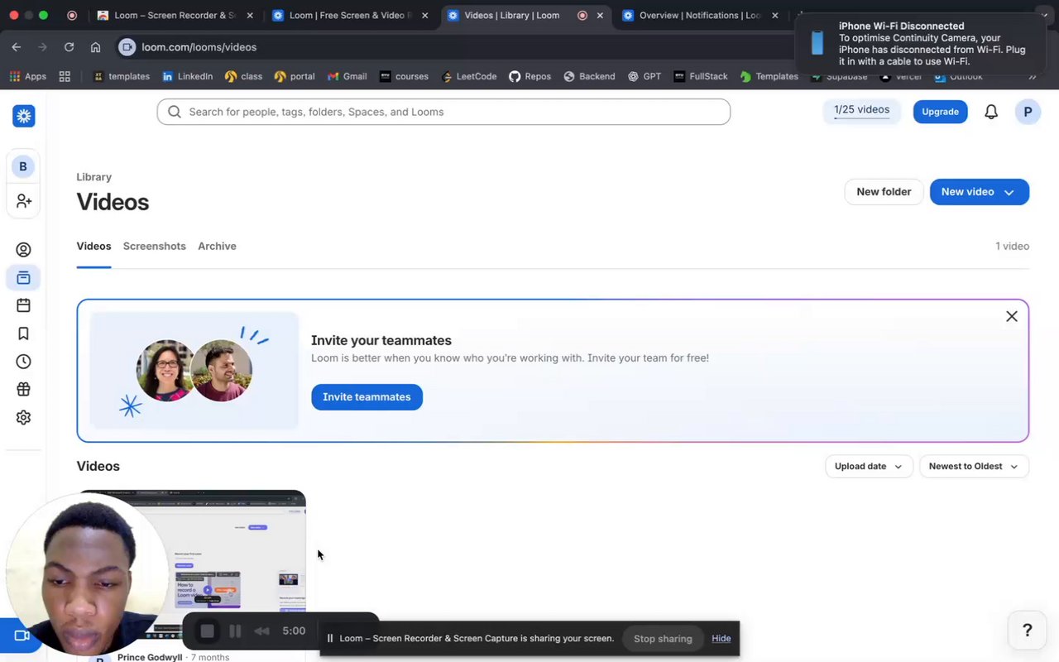1059x662 pixels.
Task: Close the 'Videos | Library | Loom' browser tab
Action: pos(600,15)
